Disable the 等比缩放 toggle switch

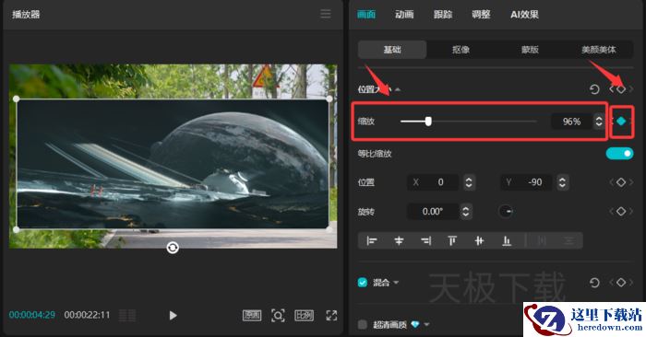click(619, 153)
